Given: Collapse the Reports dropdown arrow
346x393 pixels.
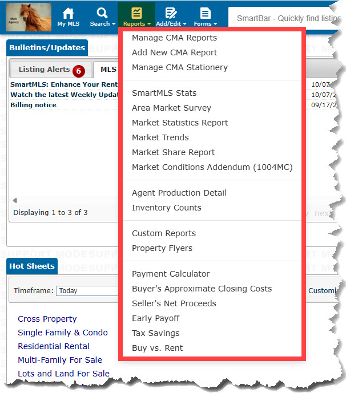Looking at the screenshot, I should click(149, 24).
